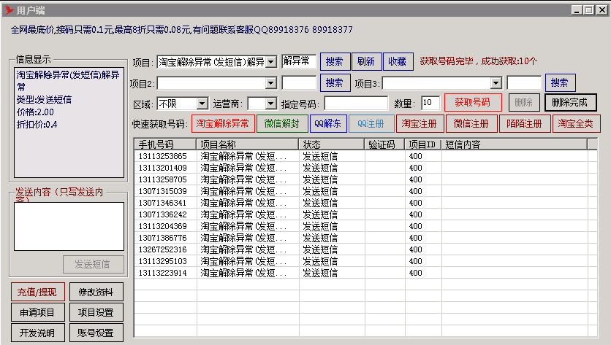Click the green 微信解封 quick button

[x=282, y=124]
